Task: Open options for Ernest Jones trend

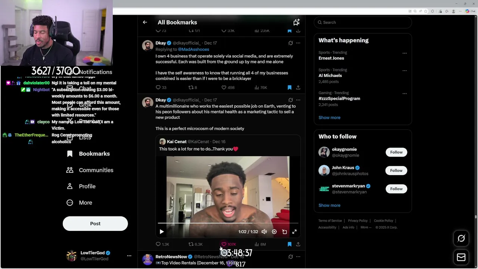Action: coord(404,53)
